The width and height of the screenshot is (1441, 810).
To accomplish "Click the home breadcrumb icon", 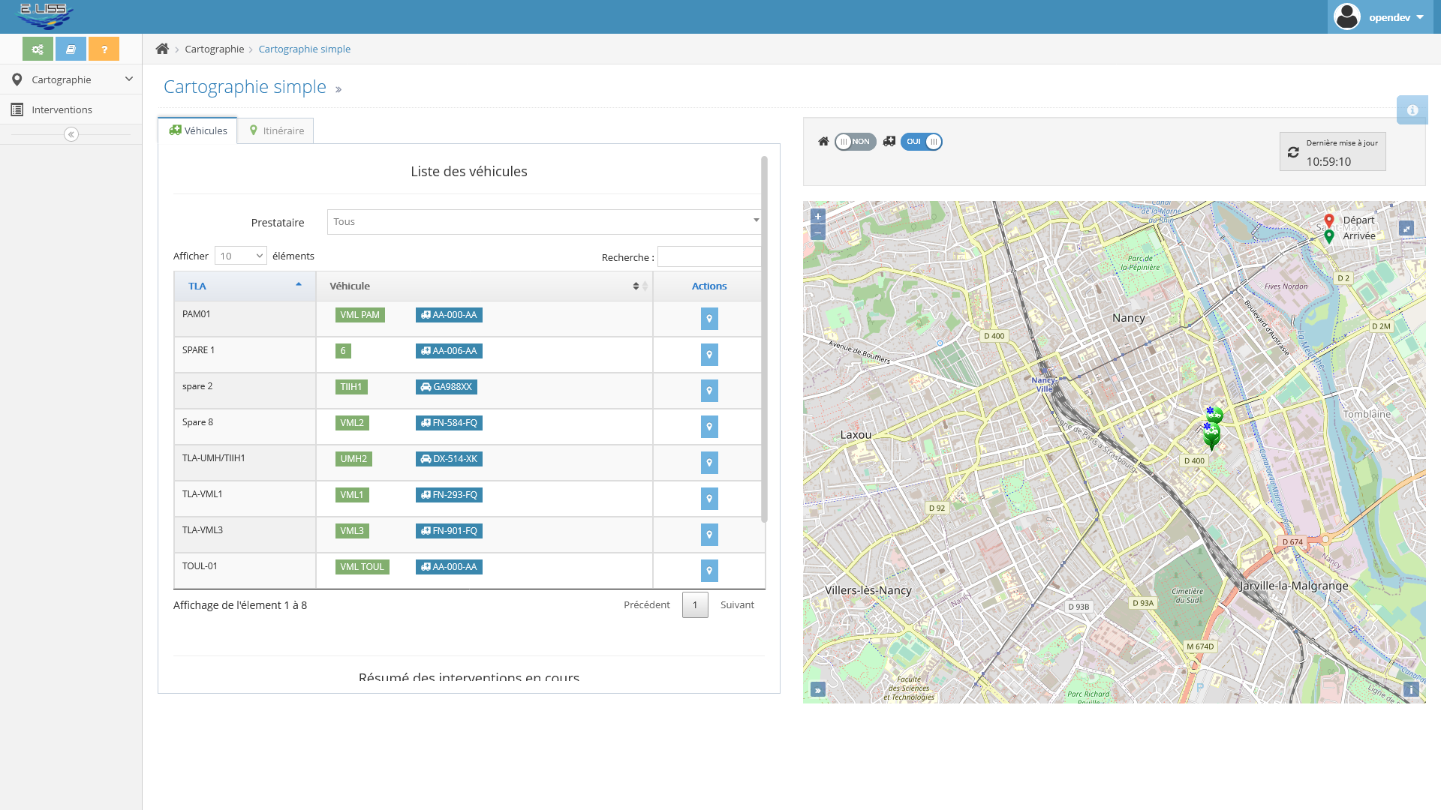I will 162,49.
